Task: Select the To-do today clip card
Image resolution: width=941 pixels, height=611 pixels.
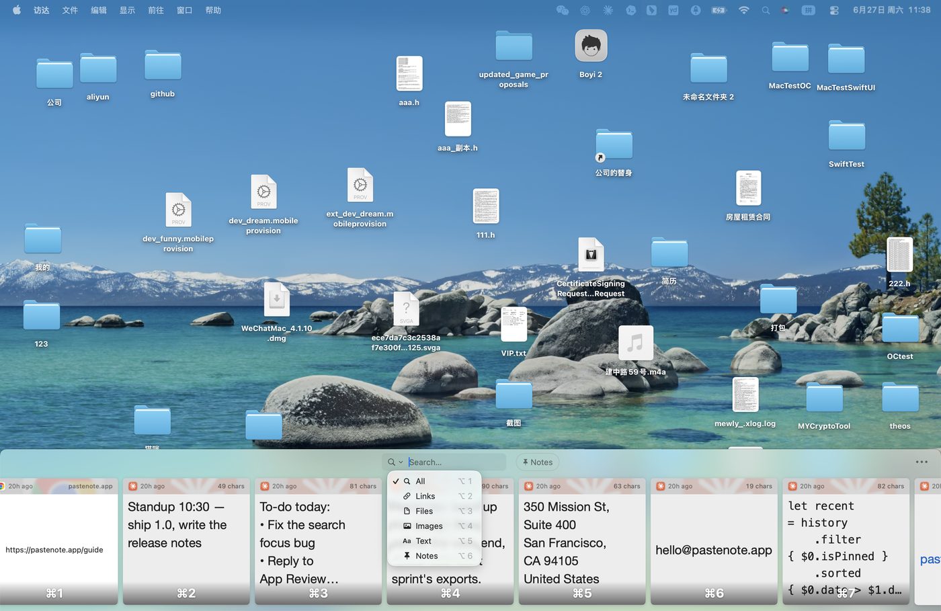Action: click(318, 542)
